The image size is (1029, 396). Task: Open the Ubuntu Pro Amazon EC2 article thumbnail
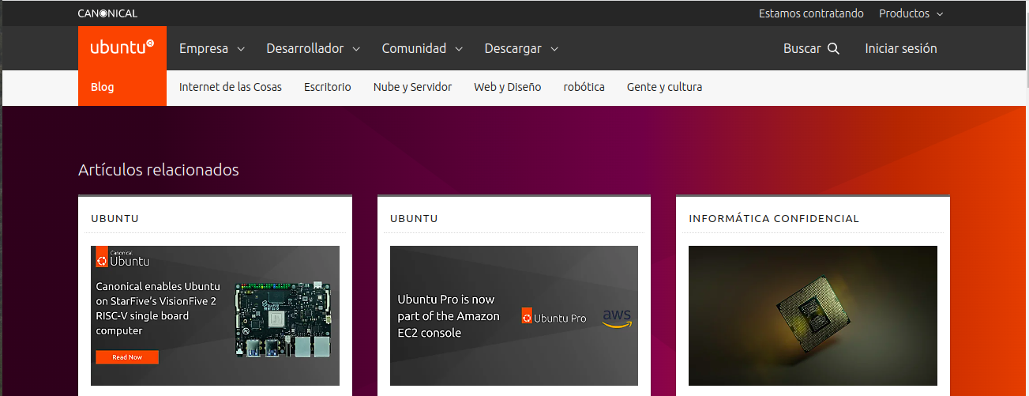[513, 315]
